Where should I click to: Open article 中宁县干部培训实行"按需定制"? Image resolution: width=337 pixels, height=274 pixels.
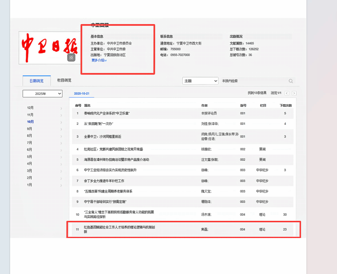coord(105,202)
